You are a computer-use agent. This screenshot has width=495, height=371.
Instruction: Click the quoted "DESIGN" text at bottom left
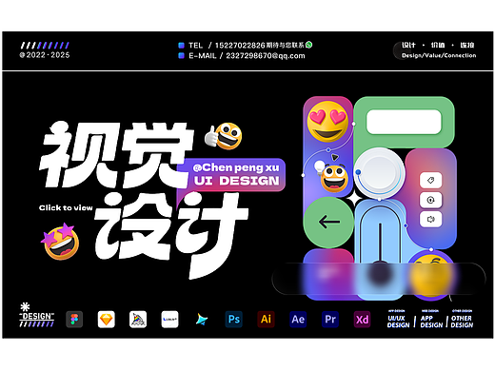tap(37, 316)
